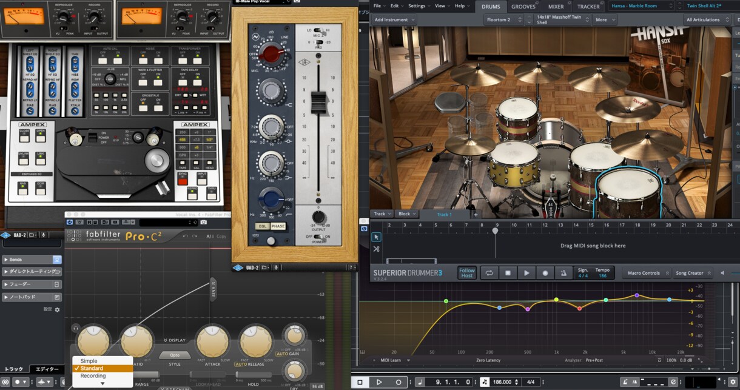Screen dimensions: 740x390
Task: Switch to TRACKER tab
Action: [588, 7]
